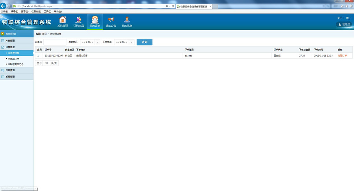Expand the 统计查询 section
Image resolution: width=354 pixels, height=191 pixels.
(x=17, y=70)
